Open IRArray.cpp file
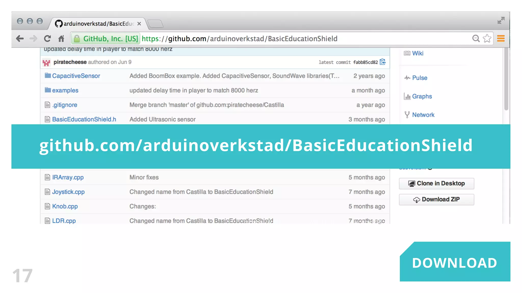522x293 pixels. pos(68,177)
